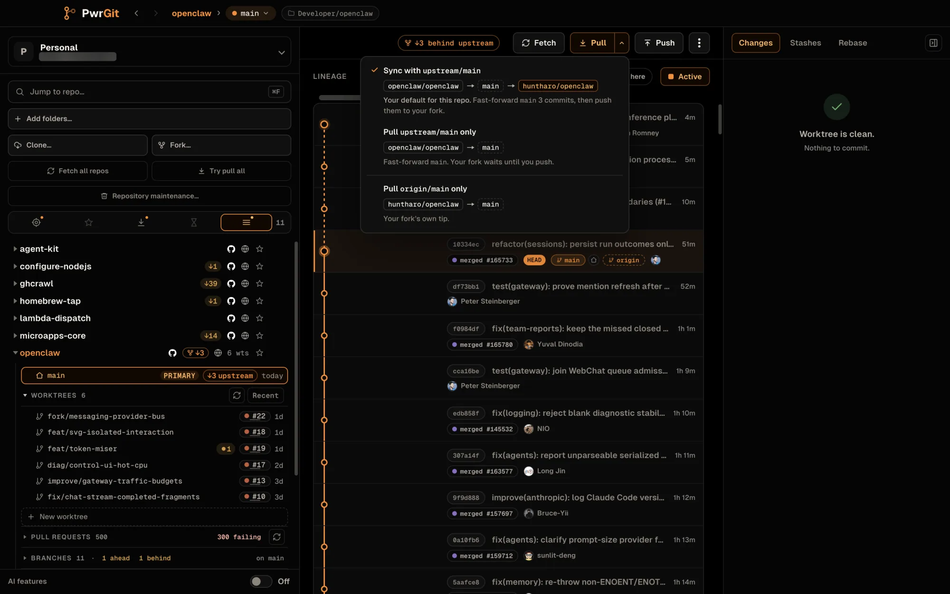950x594 pixels.
Task: Select the starred repos filter icon
Action: tap(89, 222)
